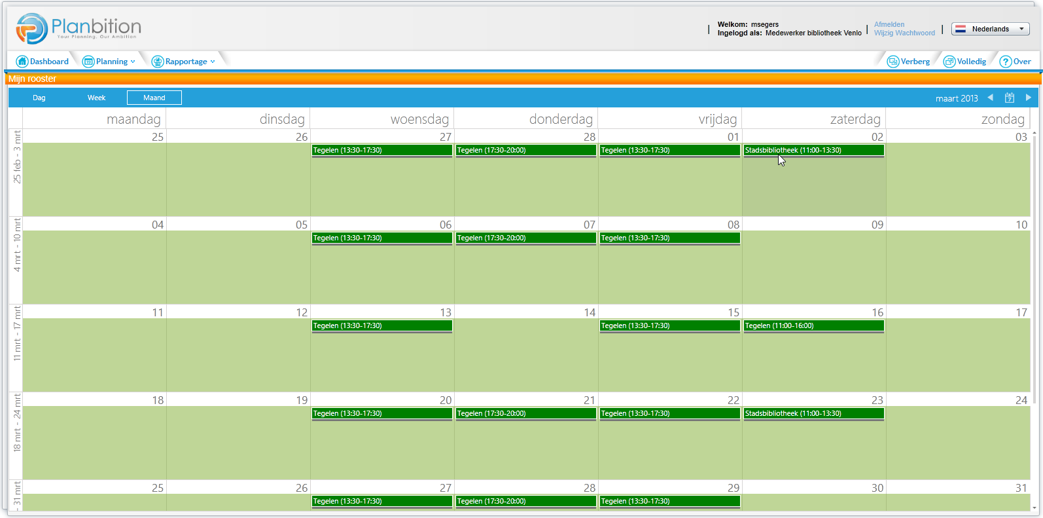The height and width of the screenshot is (518, 1043).
Task: Open Tegelen shift on Friday 01
Action: (670, 151)
